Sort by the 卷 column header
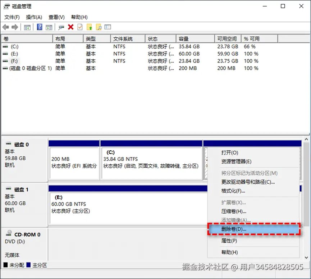The height and width of the screenshot is (279, 311). 27,39
